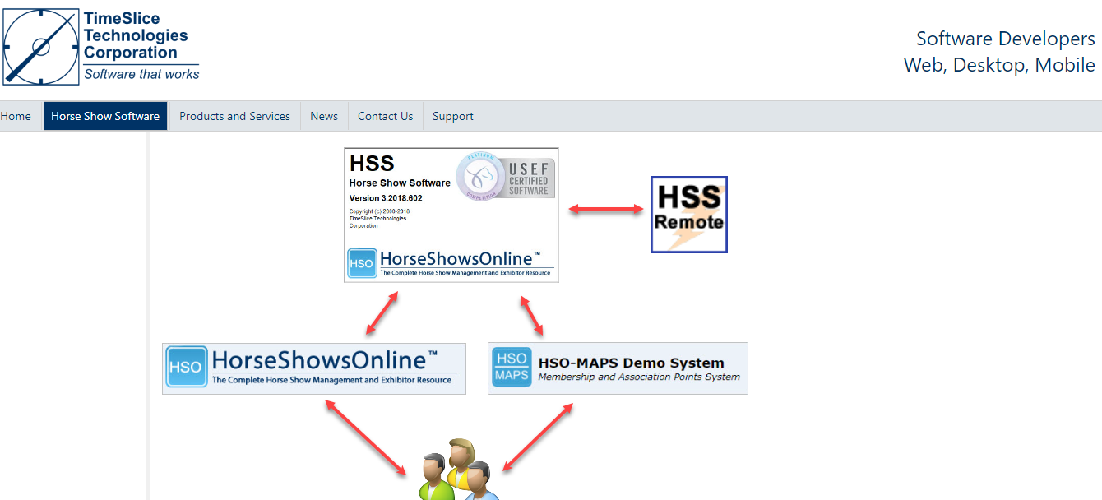Click the HSO MAPS blue icon
Screen dimensions: 1102x500
tap(512, 368)
